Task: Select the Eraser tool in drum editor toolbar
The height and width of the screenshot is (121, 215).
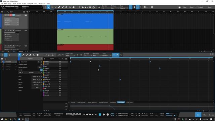Action: 30,55
